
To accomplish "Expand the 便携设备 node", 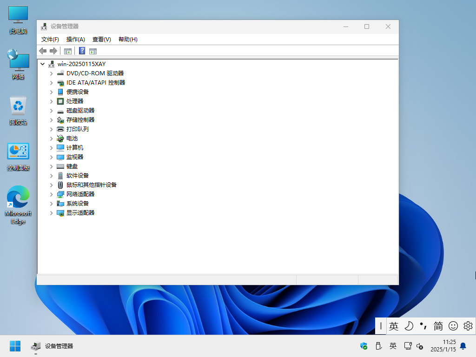I will tap(51, 92).
